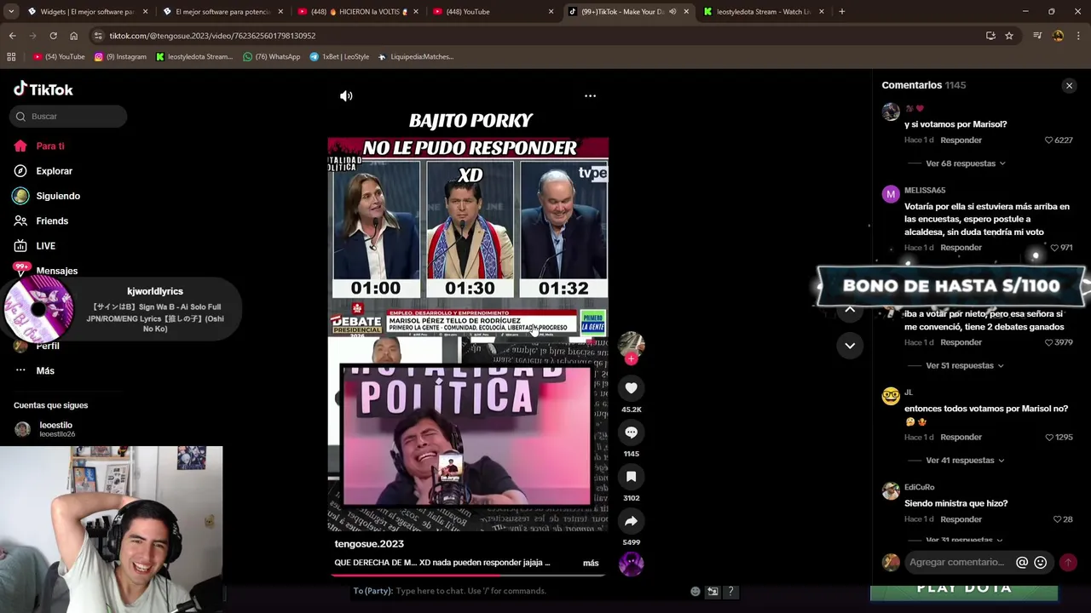Image resolution: width=1091 pixels, height=613 pixels.
Task: Open browser three-dot menu
Action: click(1079, 36)
